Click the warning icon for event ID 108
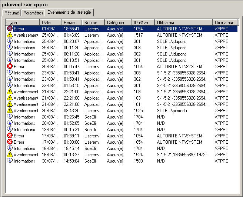 (x=10, y=91)
